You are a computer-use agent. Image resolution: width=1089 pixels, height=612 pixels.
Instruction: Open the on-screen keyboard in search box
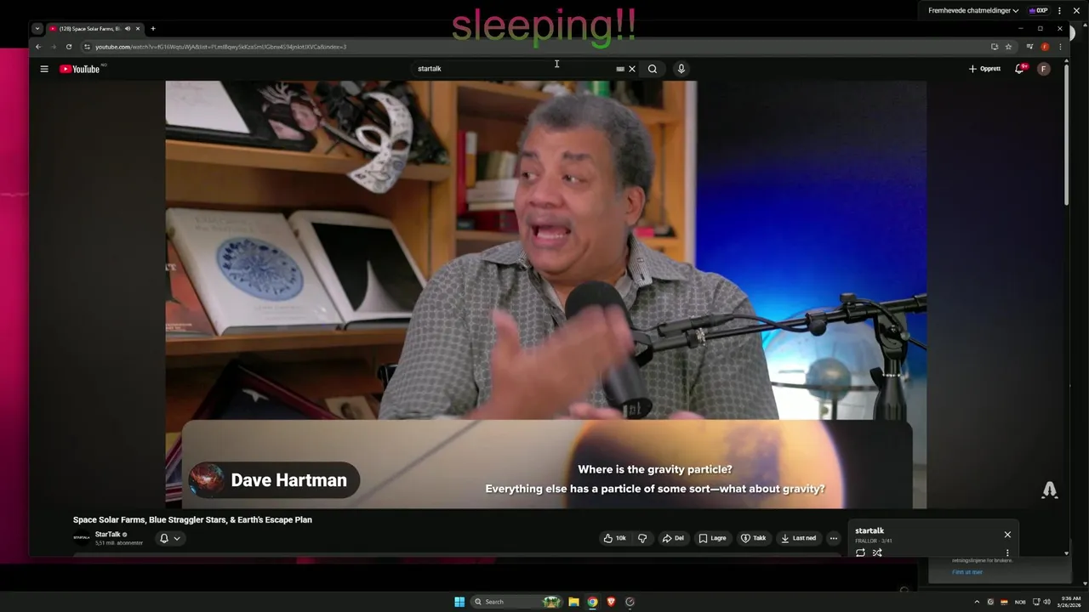click(620, 69)
